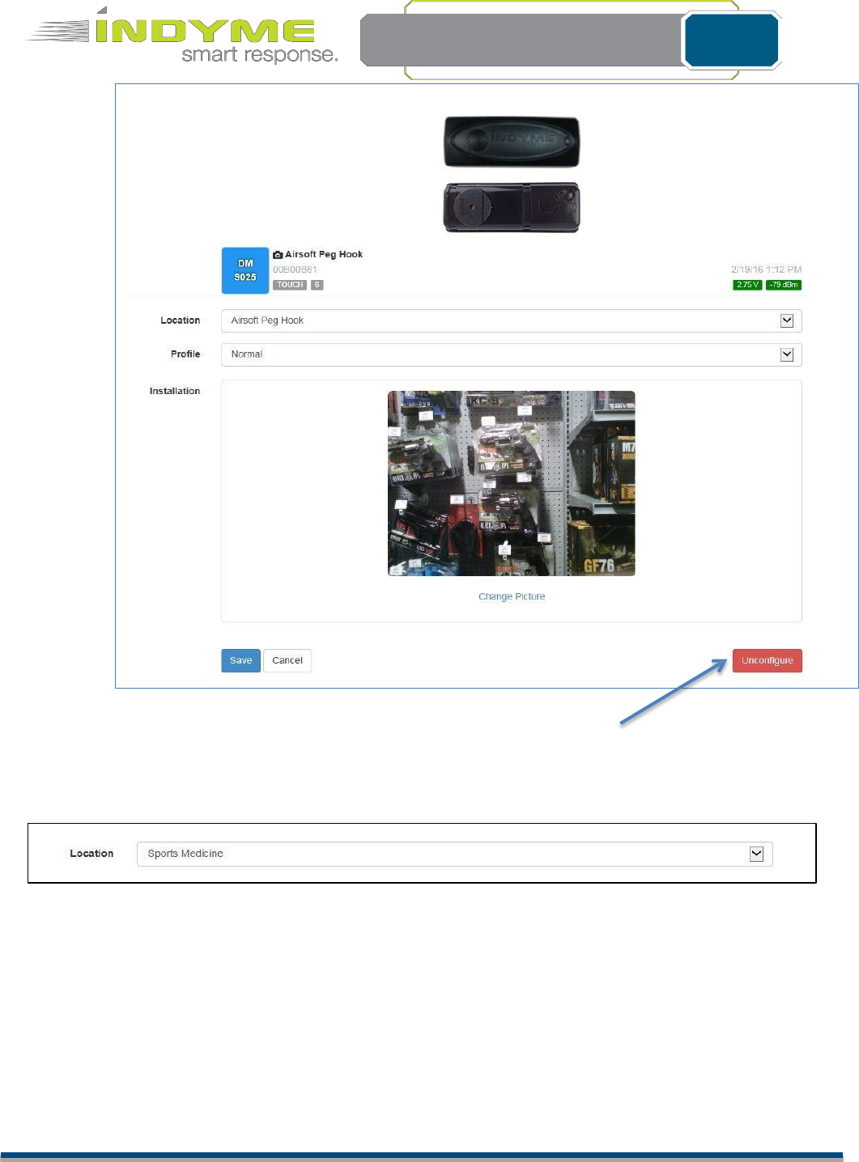
Task: Click the top-view image of the Indyme device
Action: (x=512, y=142)
